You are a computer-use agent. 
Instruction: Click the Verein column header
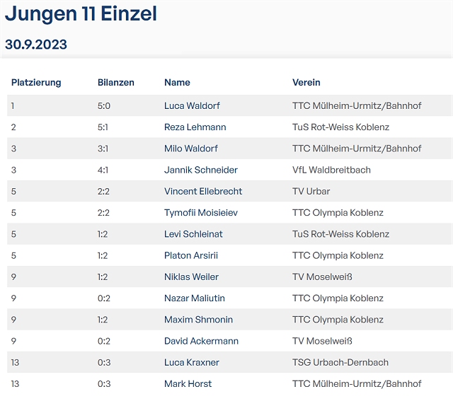pyautogui.click(x=306, y=83)
